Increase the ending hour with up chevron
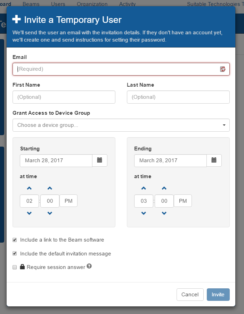The height and width of the screenshot is (314, 244). pyautogui.click(x=144, y=189)
